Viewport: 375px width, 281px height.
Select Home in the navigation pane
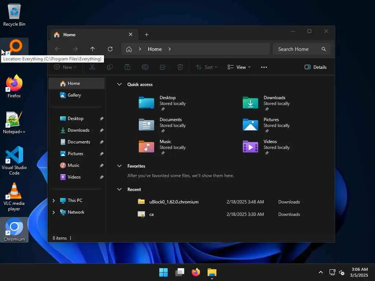77,83
